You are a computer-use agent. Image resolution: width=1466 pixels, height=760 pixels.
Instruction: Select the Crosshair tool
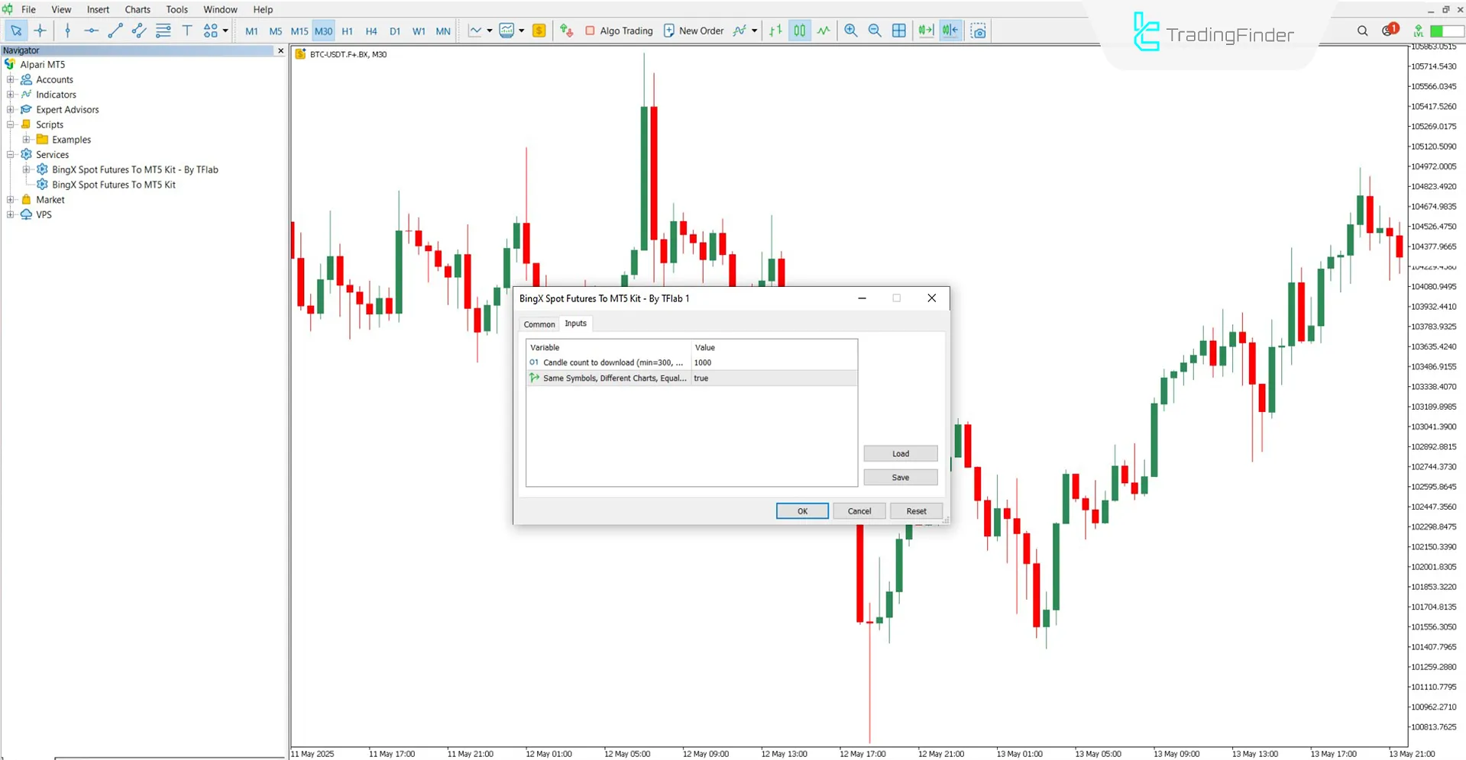coord(40,31)
